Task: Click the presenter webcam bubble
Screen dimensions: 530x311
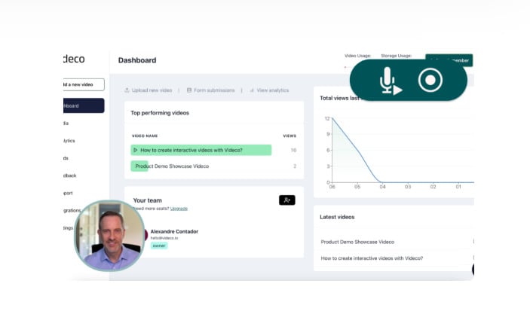Action: [110, 236]
